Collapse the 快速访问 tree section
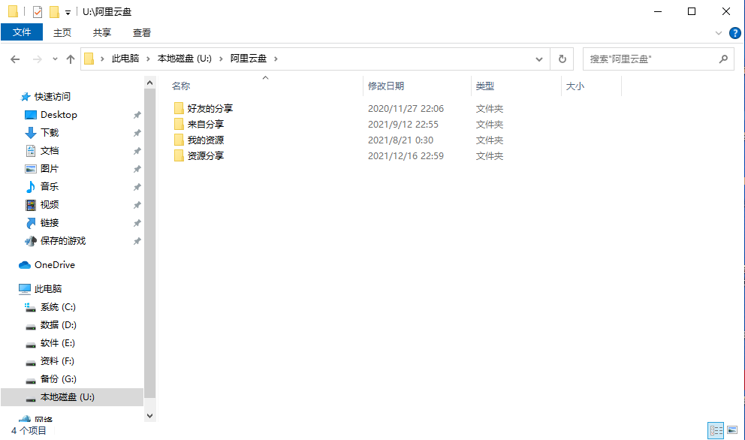This screenshot has height=440, width=745. (x=11, y=97)
